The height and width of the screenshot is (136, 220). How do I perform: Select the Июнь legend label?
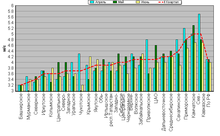click(145, 2)
